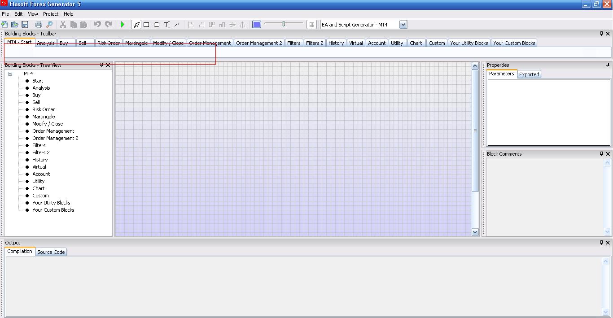613x318 pixels.
Task: Click the Paste clipboard icon
Action: [83, 25]
